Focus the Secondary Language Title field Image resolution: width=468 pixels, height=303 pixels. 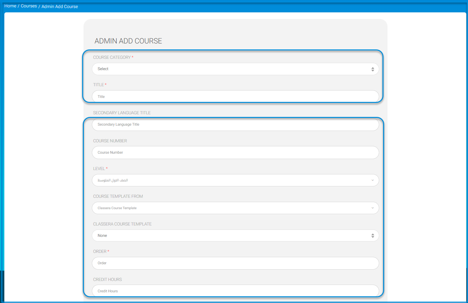236,125
